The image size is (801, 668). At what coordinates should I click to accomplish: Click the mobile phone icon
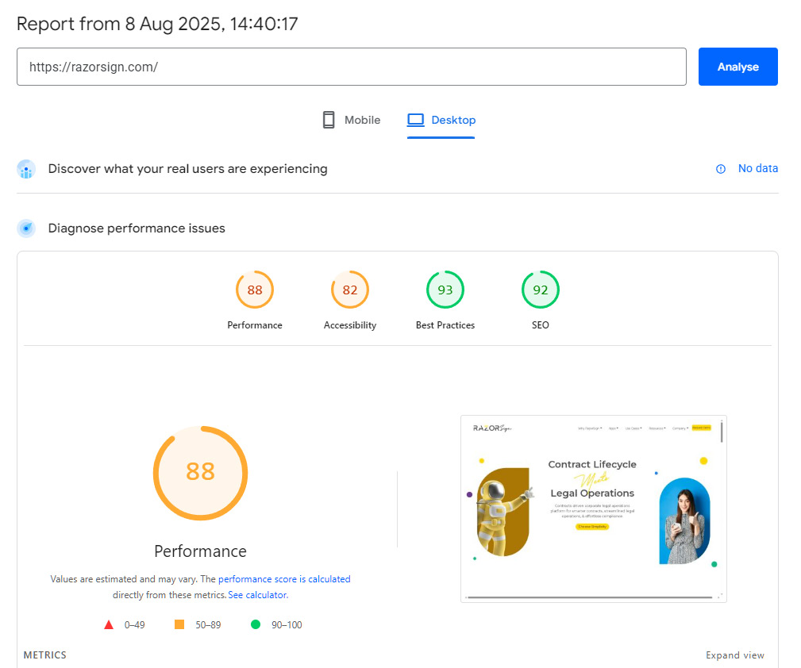coord(329,120)
